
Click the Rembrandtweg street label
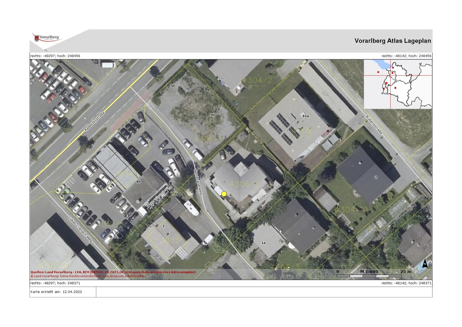(x=198, y=182)
